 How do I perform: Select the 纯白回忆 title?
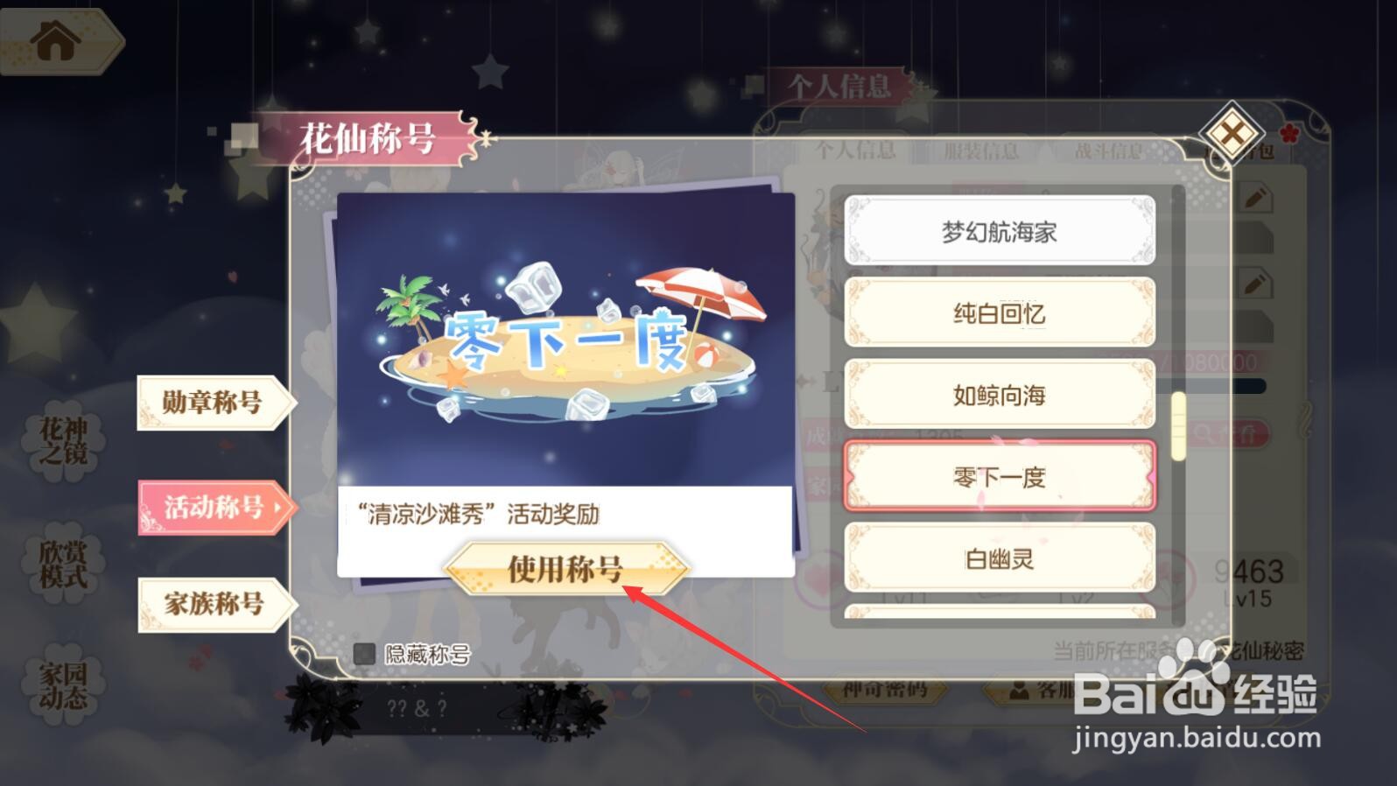[x=1000, y=312]
